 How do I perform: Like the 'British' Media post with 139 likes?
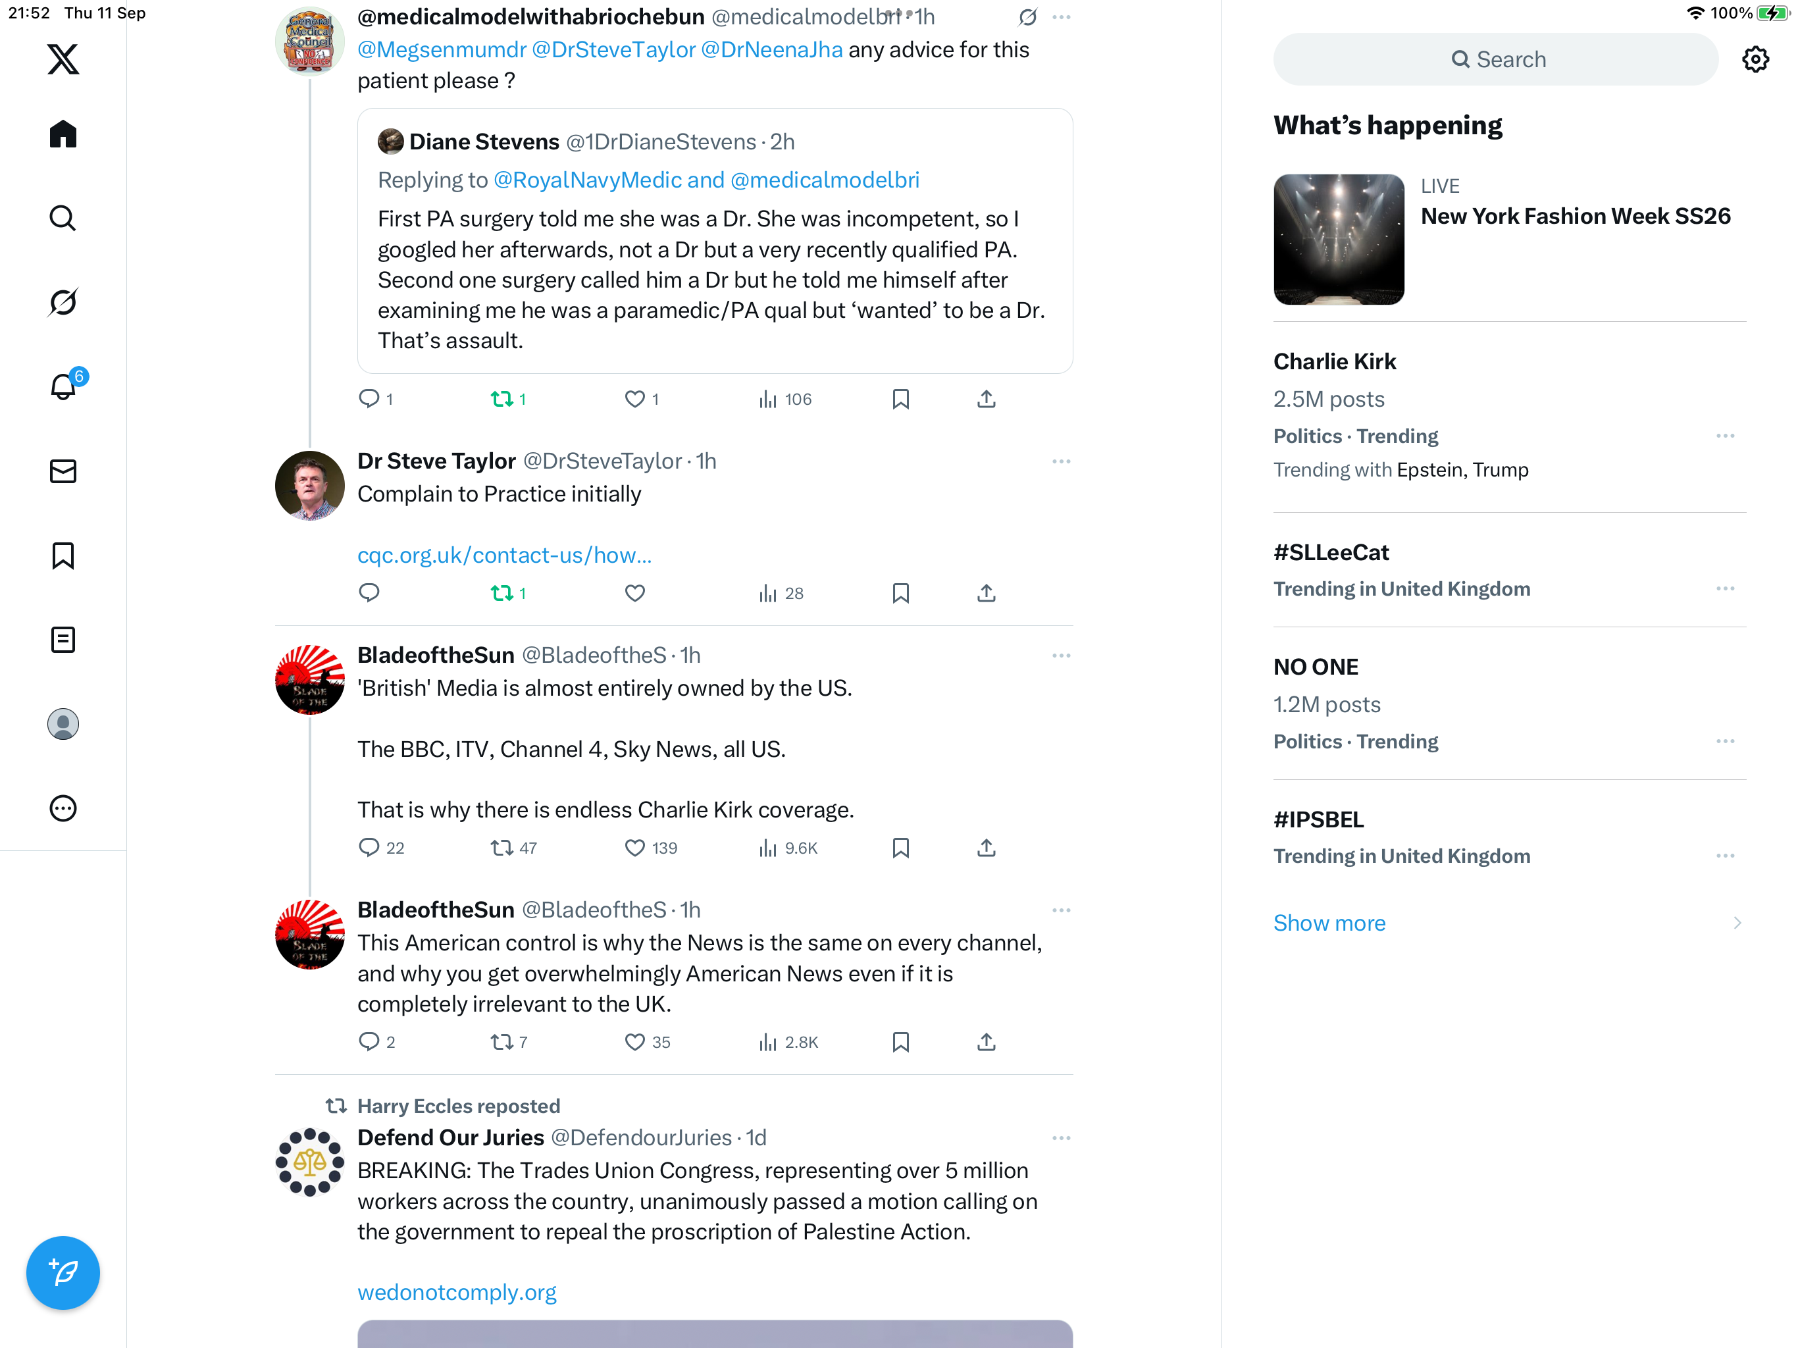(635, 848)
